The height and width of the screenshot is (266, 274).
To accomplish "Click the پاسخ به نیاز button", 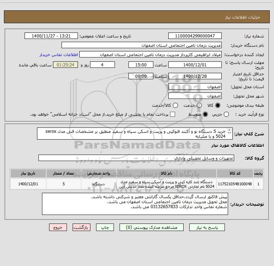I will 207,227.
